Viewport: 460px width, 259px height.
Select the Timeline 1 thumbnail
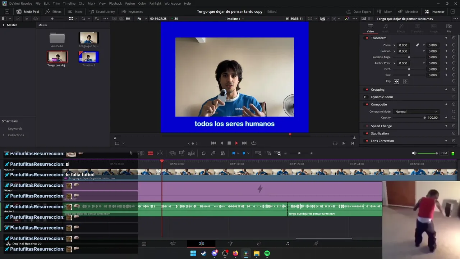coord(89,57)
